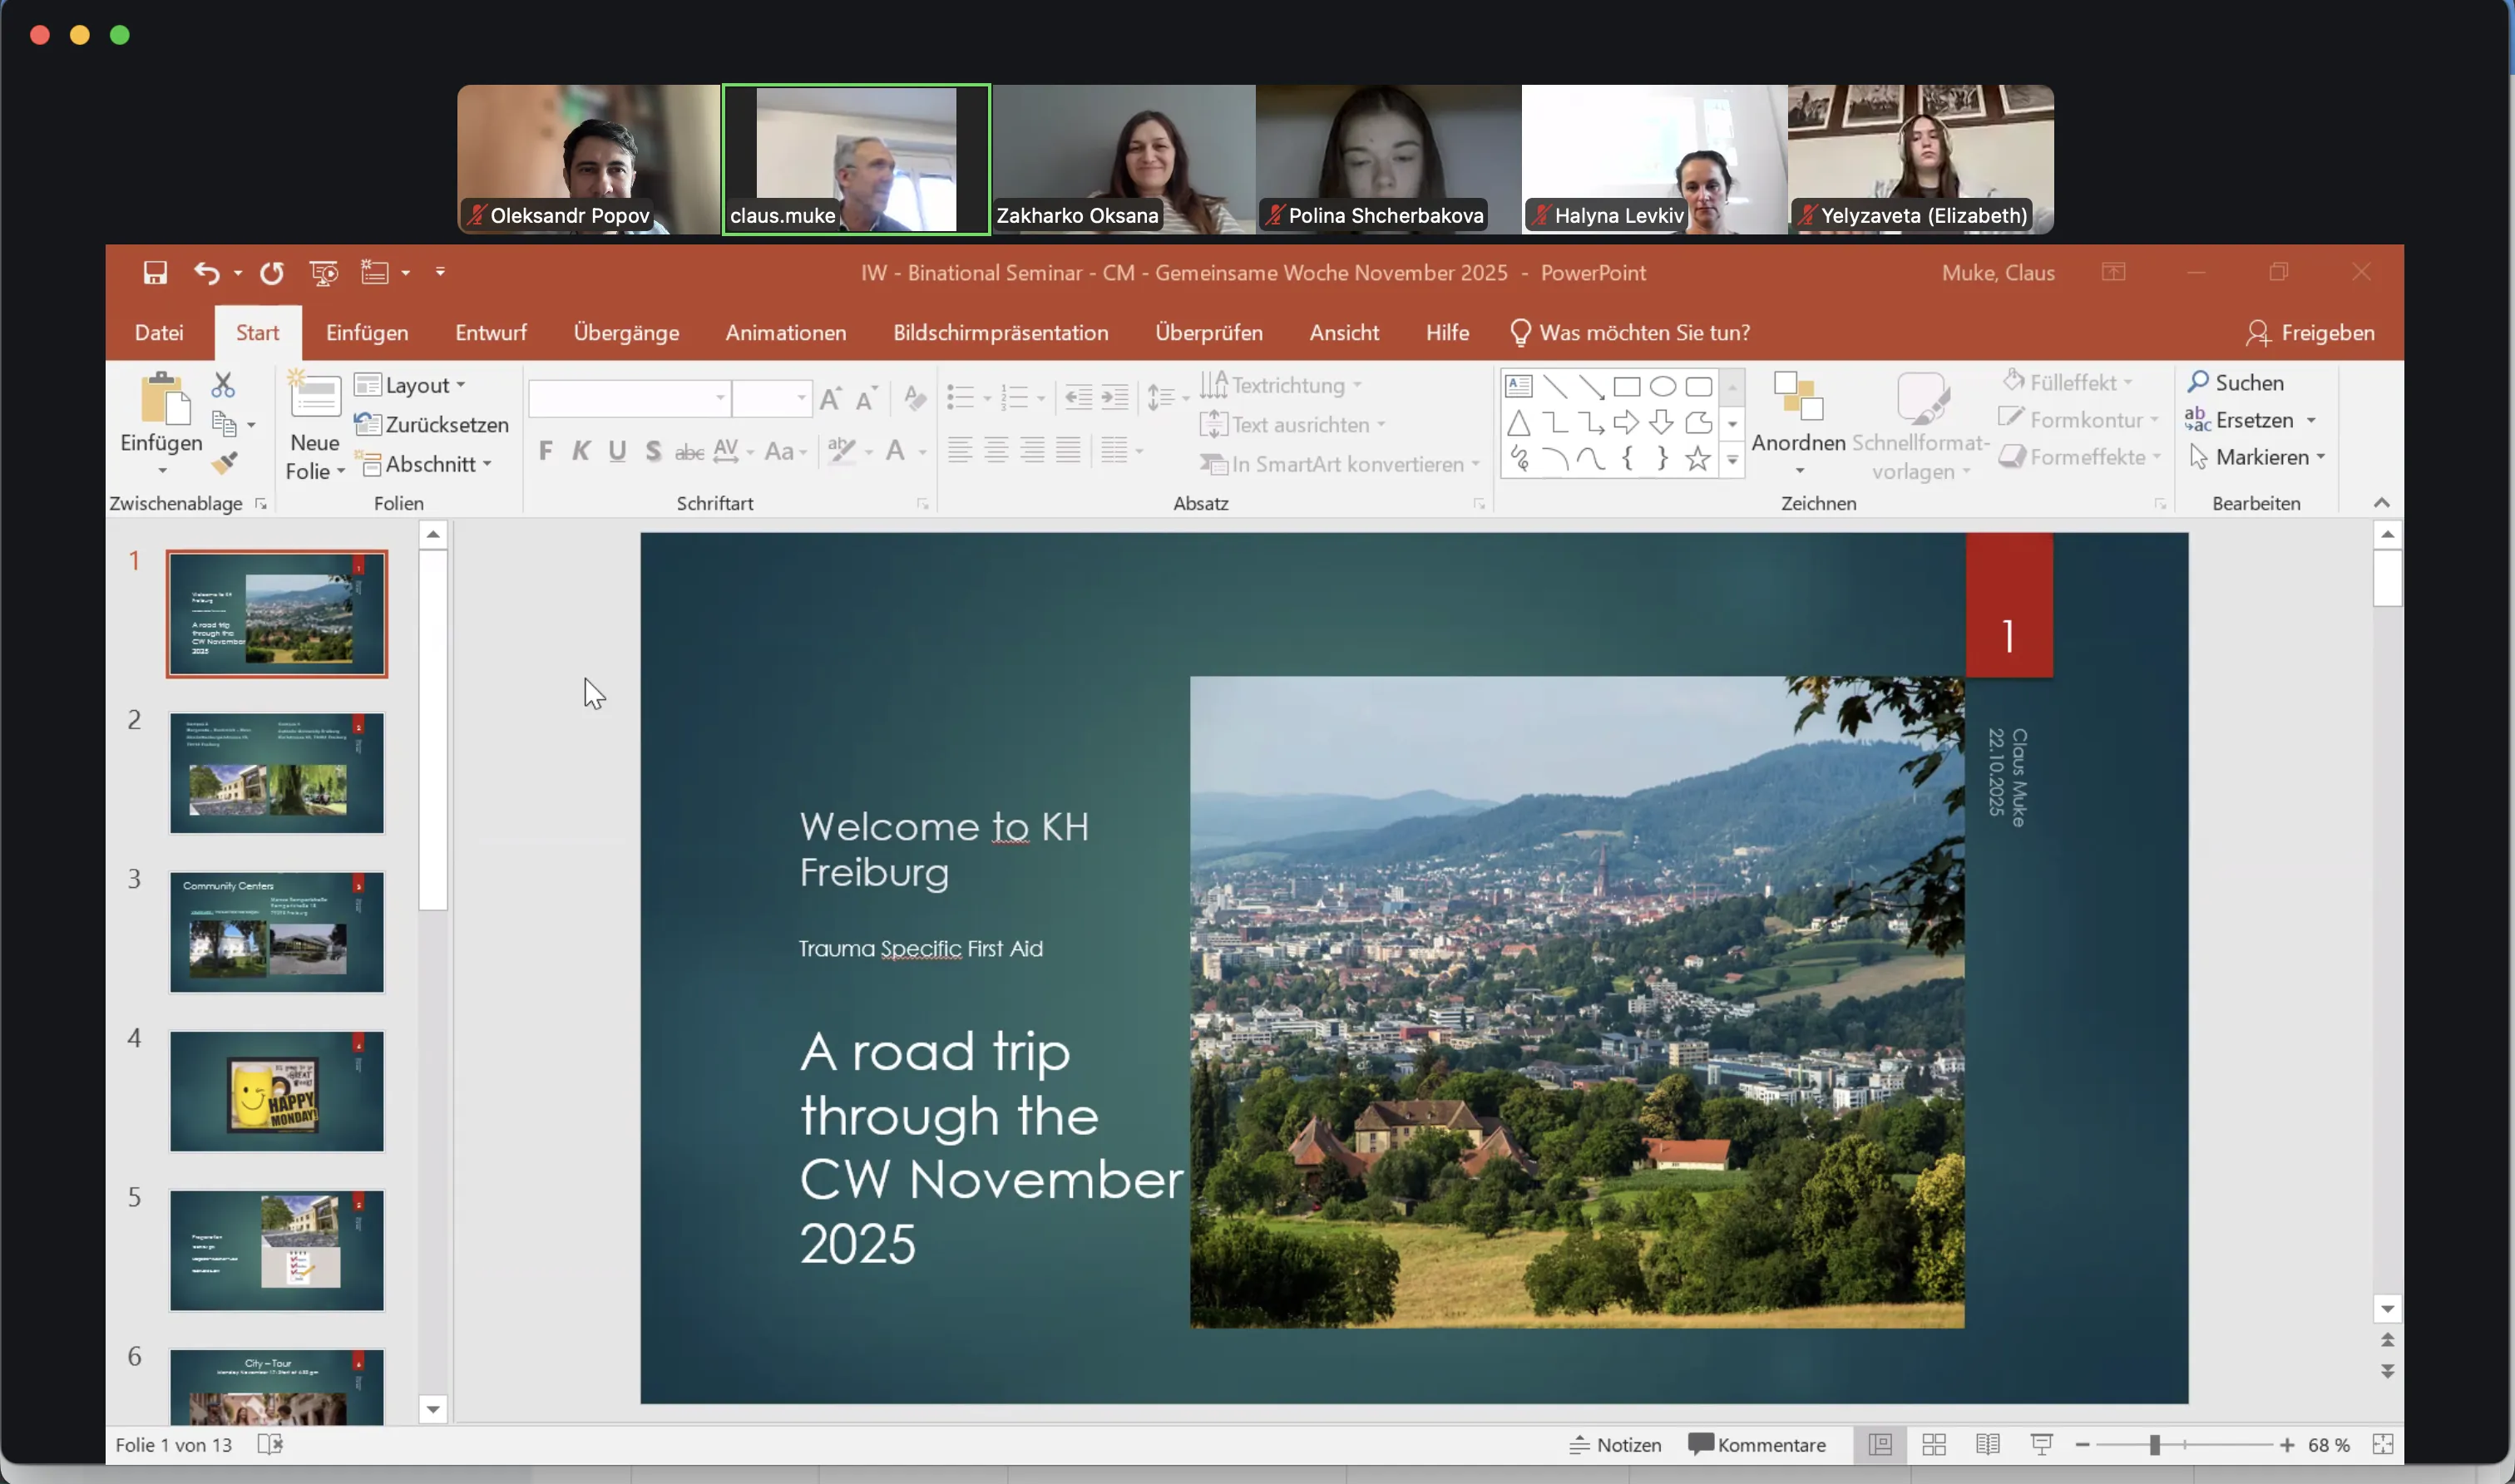Expand the Abschnitt section dropdown
Screen dimensions: 2515x1484
428,464
